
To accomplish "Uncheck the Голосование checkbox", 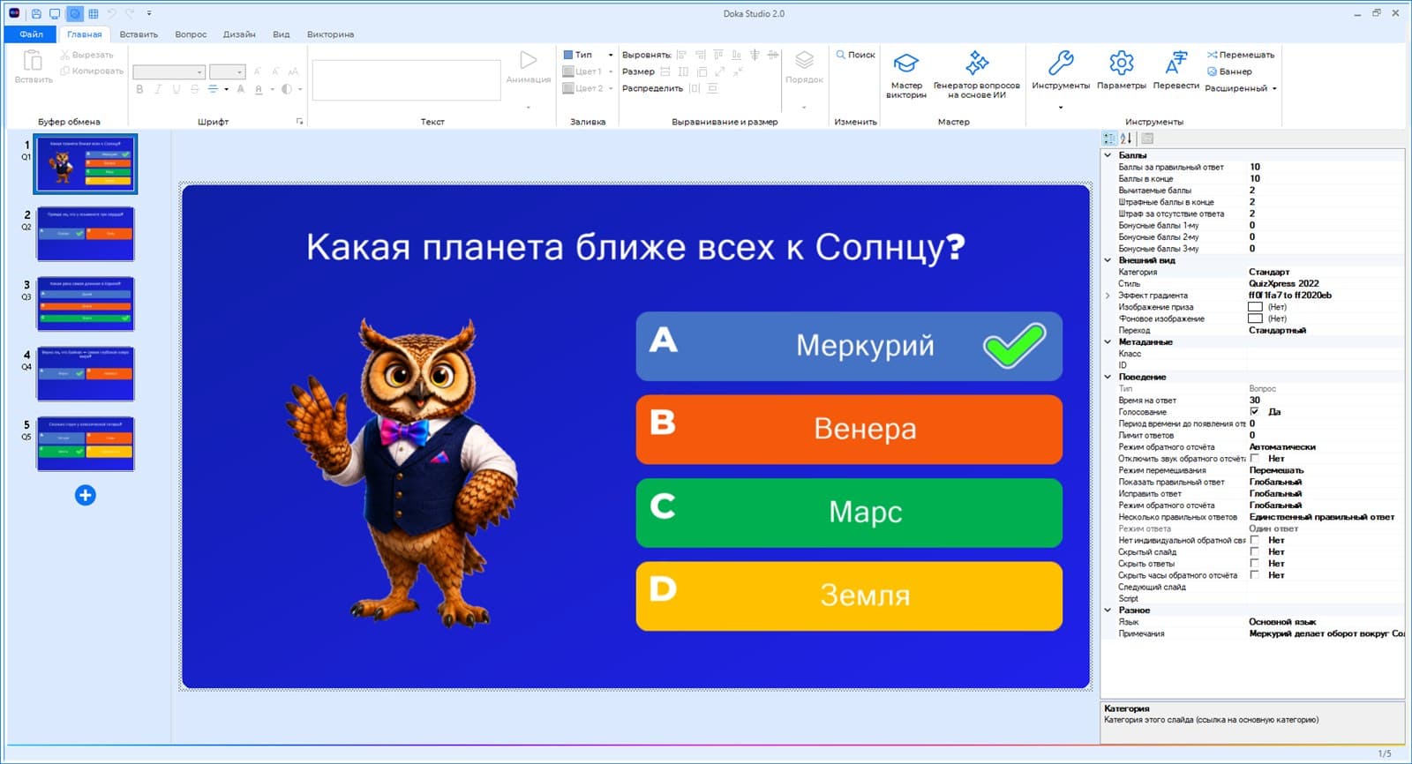I will pos(1254,412).
